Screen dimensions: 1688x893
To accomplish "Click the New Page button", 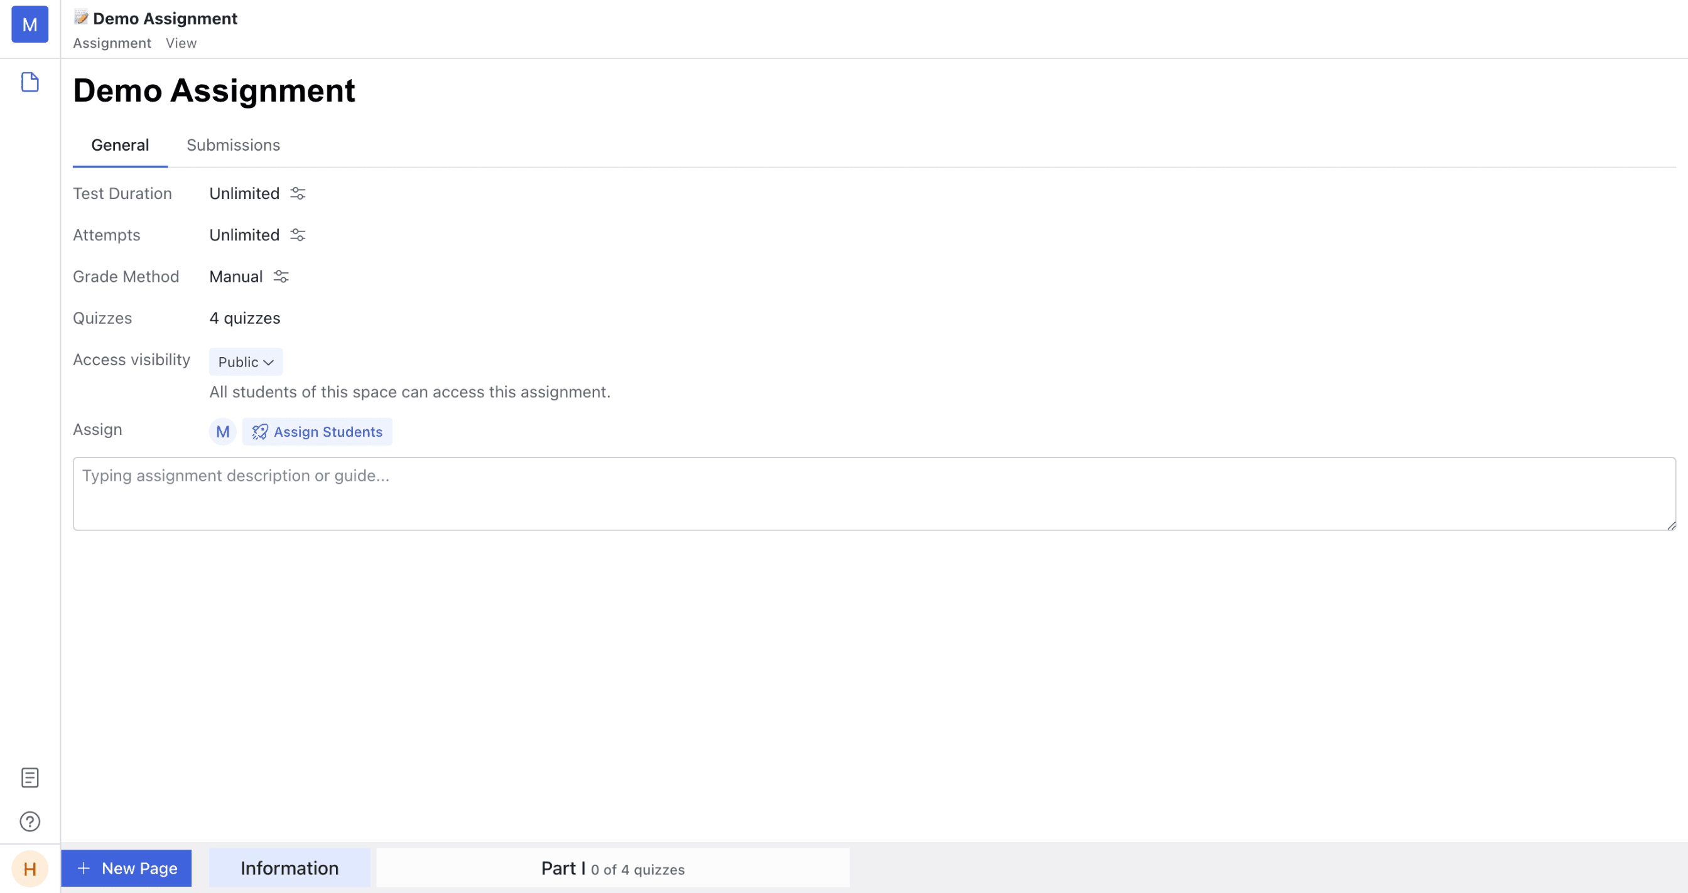I will [x=126, y=869].
